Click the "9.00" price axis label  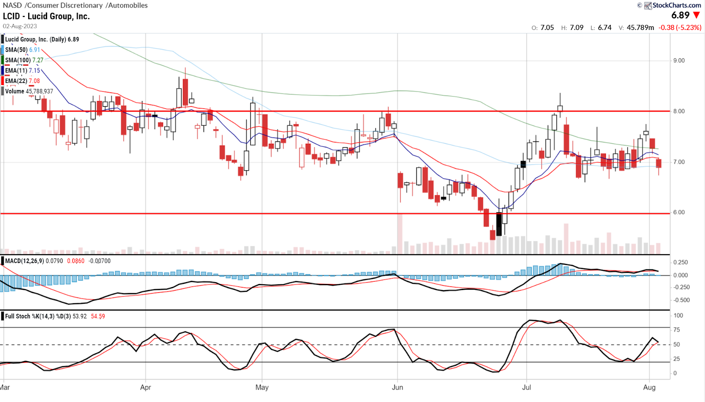[679, 60]
